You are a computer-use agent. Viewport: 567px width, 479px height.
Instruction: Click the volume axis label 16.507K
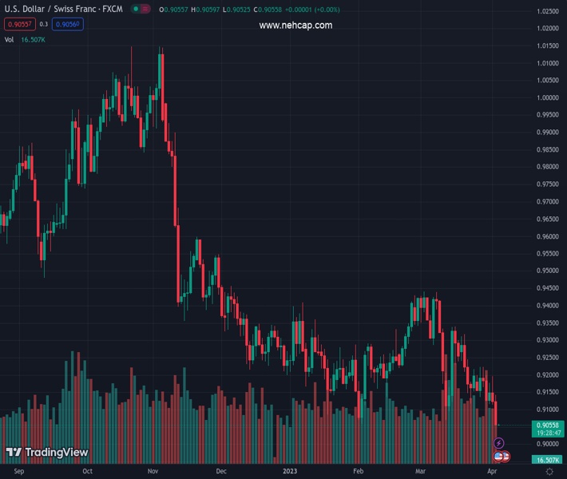[548, 460]
